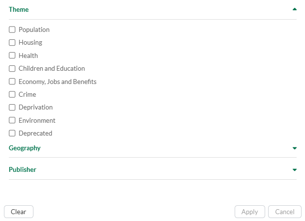305x221 pixels.
Task: Click the Theme section heading
Action: click(x=19, y=9)
